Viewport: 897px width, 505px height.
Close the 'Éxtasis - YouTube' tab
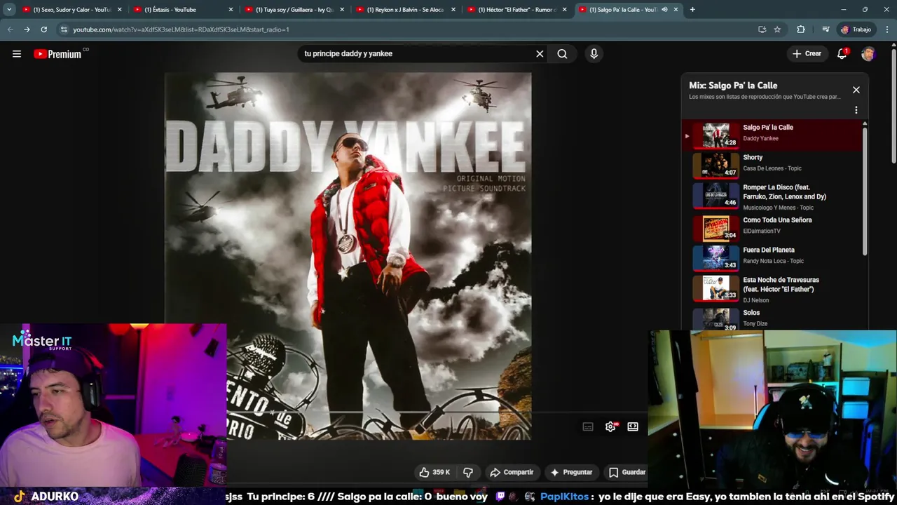(231, 10)
